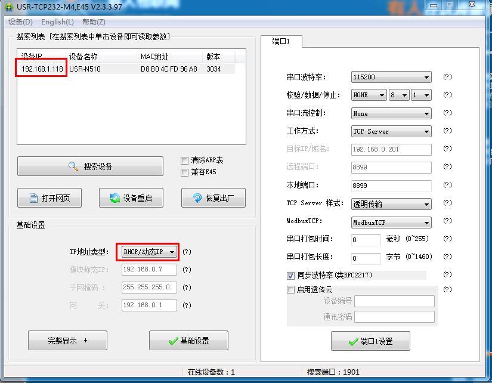
Task: Click the 本地端口 input field
Action: [x=391, y=186]
